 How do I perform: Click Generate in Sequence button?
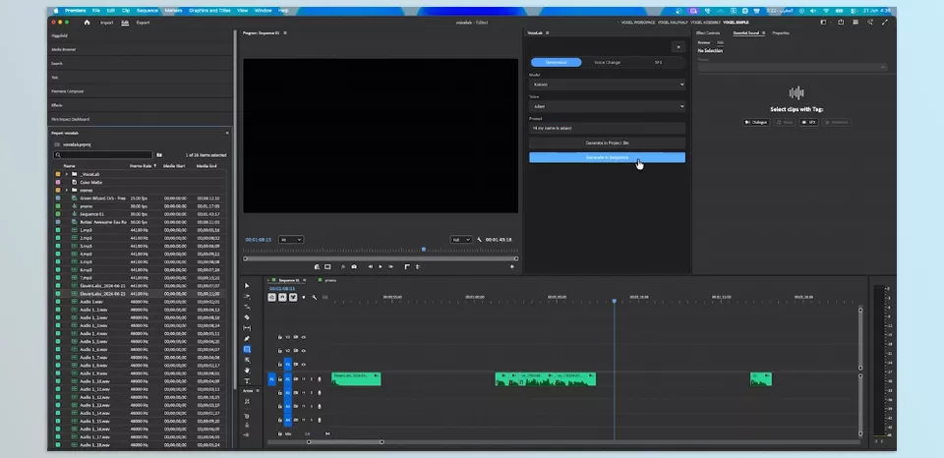click(607, 157)
